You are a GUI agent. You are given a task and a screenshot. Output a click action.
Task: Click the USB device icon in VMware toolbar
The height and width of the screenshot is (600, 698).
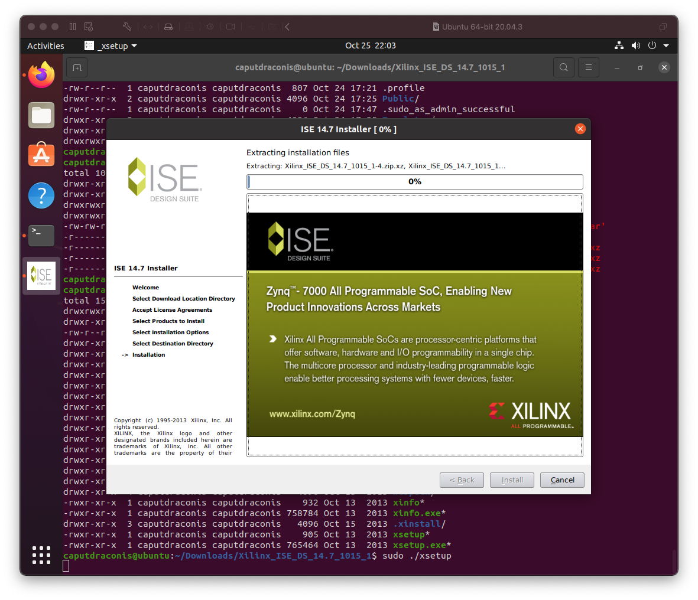coord(252,27)
